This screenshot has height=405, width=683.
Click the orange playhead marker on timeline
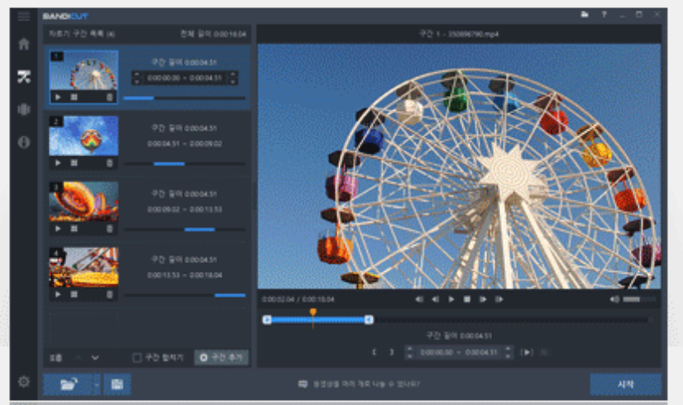click(x=313, y=312)
